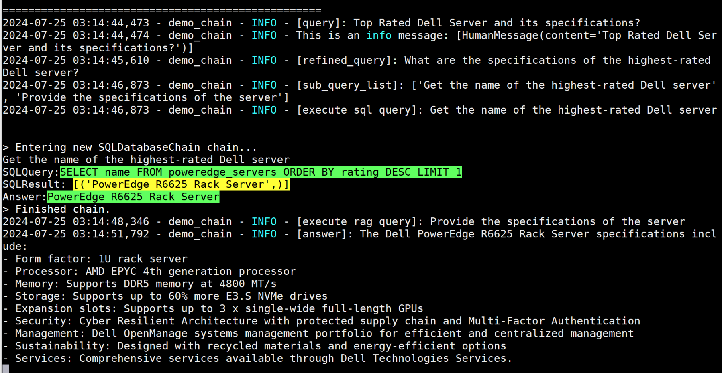
Task: Click 'HumanMessage(content=' text
Action: (529, 36)
